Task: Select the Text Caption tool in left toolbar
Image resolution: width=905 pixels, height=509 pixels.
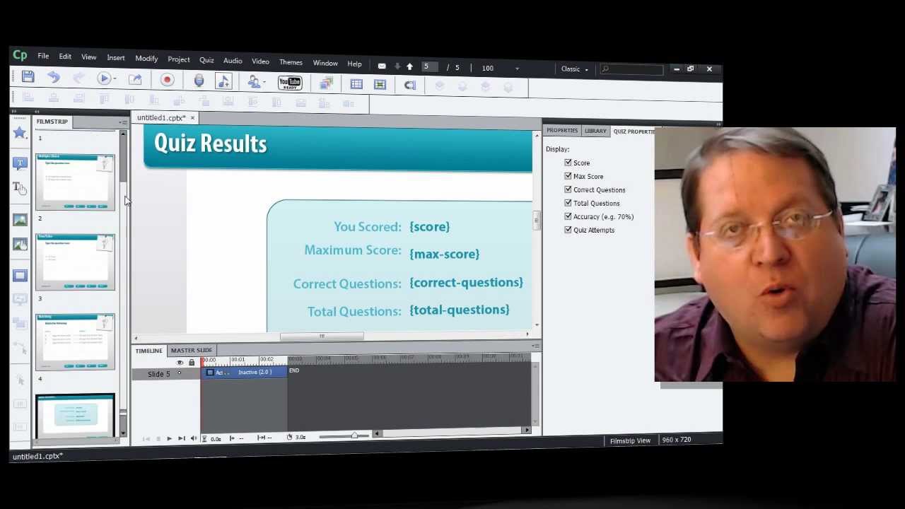Action: 20,163
